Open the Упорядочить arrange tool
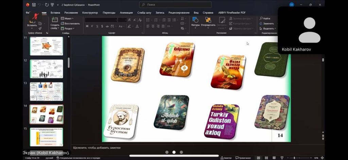 click(208, 21)
